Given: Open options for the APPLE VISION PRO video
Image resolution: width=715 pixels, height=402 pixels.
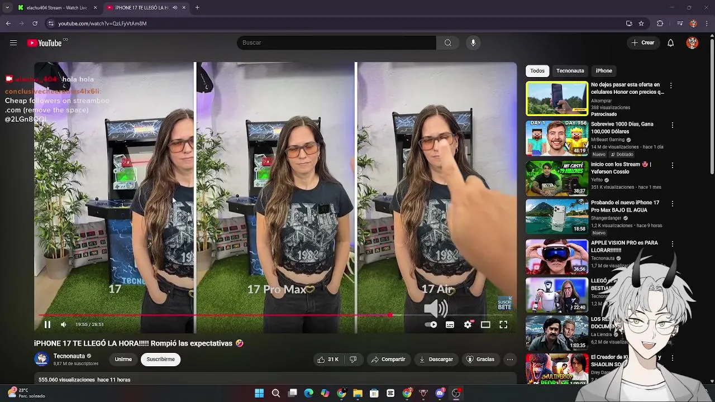Looking at the screenshot, I should pos(672,244).
